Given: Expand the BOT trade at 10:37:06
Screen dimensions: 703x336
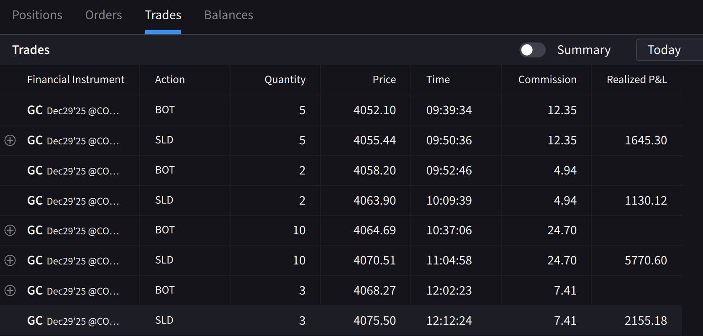Looking at the screenshot, I should pos(10,230).
